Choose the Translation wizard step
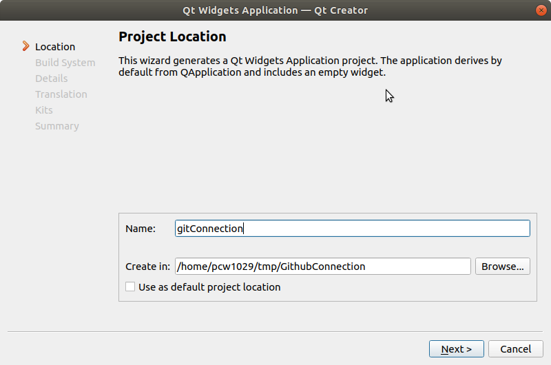The height and width of the screenshot is (365, 551). [61, 94]
